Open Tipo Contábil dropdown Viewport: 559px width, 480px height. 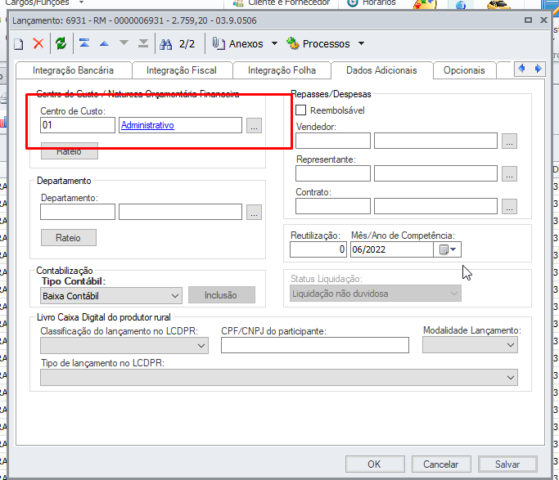pos(111,296)
